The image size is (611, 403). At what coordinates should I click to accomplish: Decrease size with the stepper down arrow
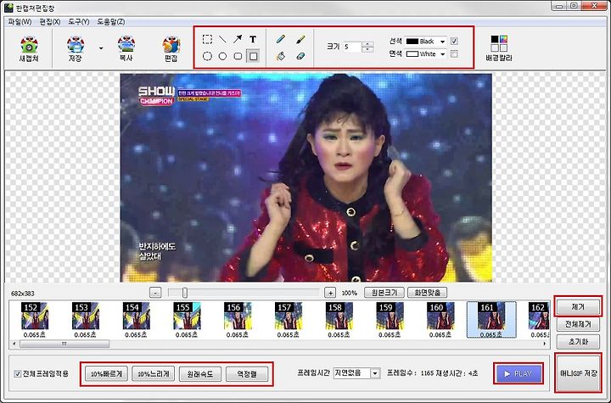click(367, 49)
